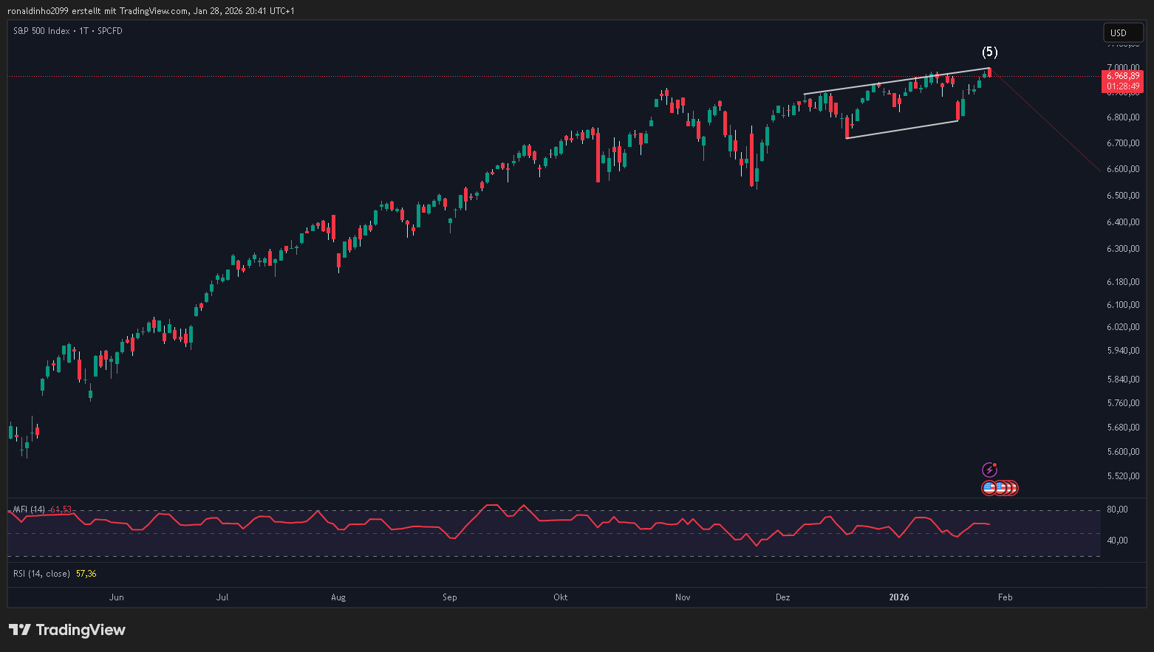
Task: Click the purple lightning bolt event icon
Action: coord(989,470)
